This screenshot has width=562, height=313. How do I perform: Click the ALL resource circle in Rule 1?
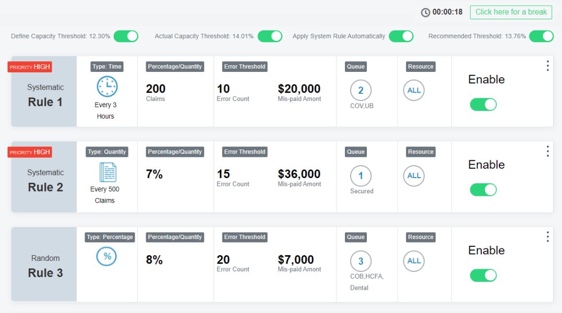coord(414,90)
